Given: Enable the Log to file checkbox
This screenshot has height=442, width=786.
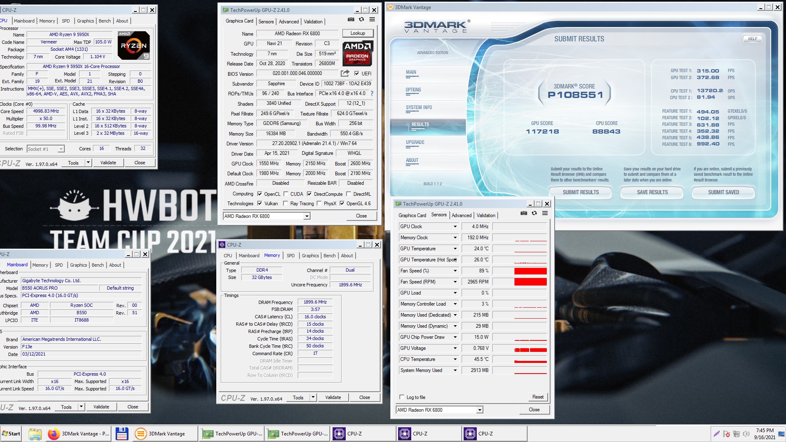Looking at the screenshot, I should [402, 397].
